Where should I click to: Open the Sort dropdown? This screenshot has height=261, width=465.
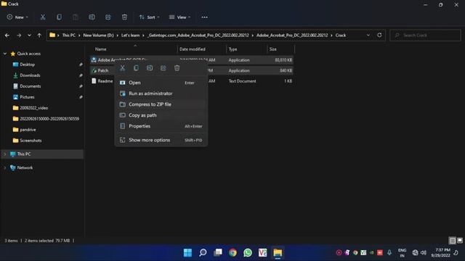point(150,17)
